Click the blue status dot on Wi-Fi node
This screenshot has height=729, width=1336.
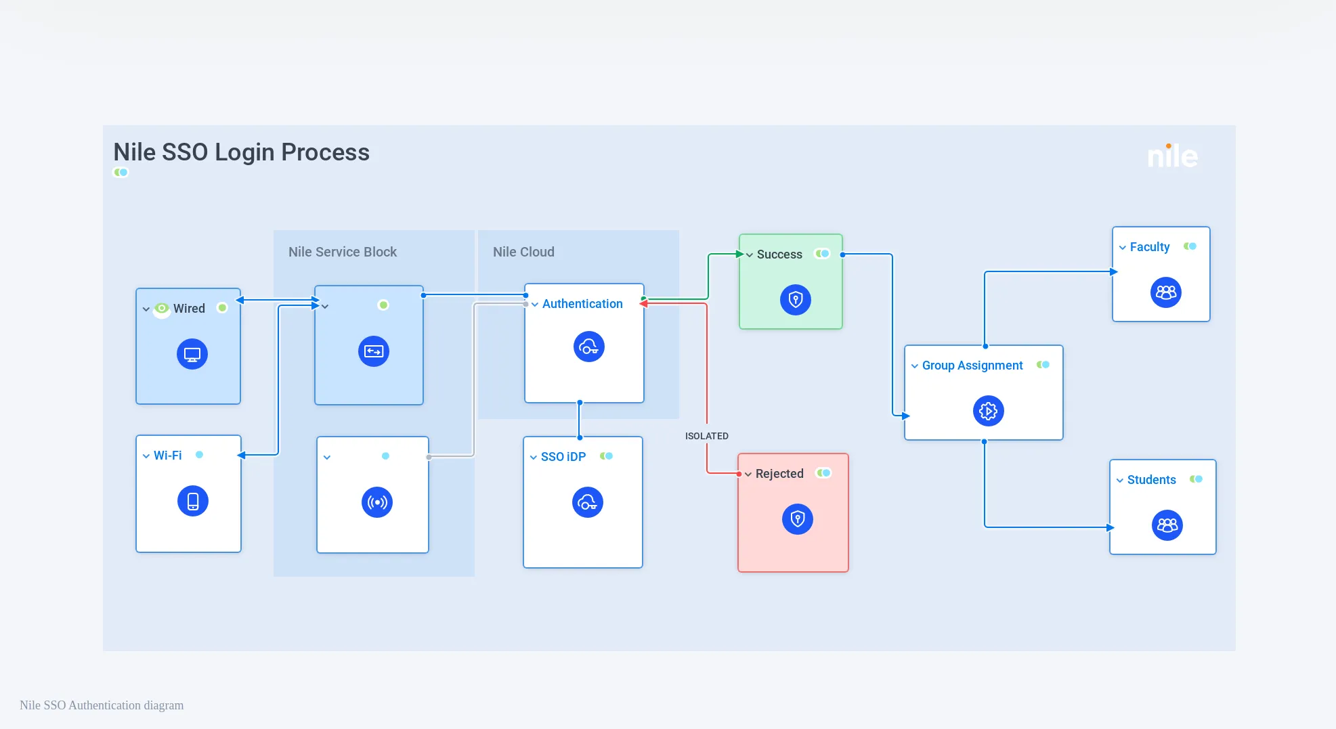[199, 455]
